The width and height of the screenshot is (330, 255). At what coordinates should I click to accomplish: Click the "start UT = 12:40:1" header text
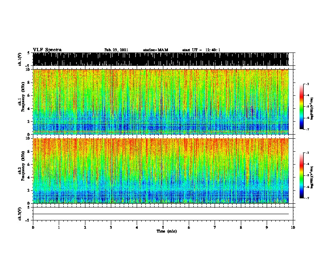point(201,50)
